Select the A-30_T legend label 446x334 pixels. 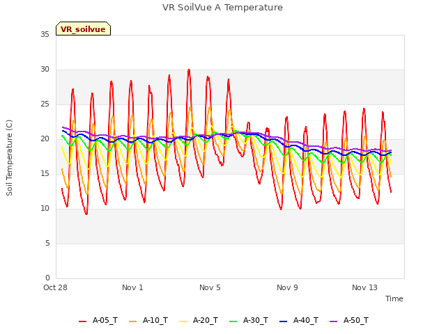(256, 320)
